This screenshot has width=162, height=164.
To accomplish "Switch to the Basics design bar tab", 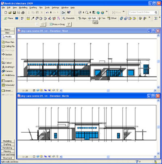I will pyautogui.click(x=8, y=30).
